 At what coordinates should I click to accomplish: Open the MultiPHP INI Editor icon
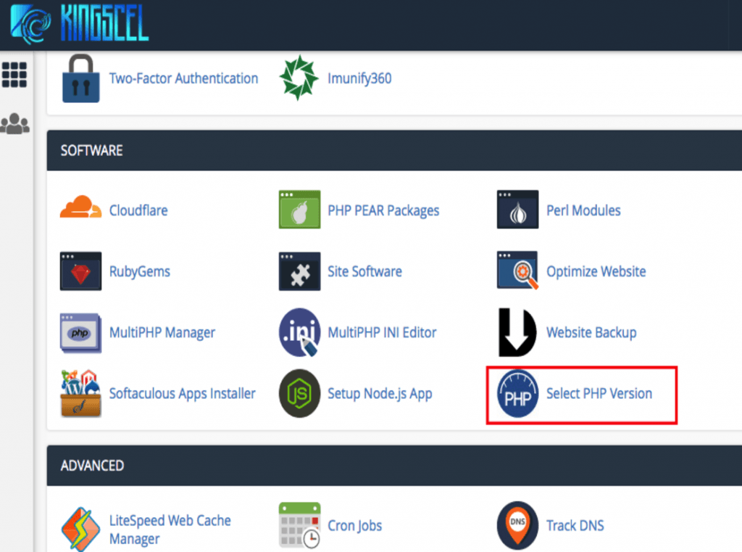pyautogui.click(x=299, y=333)
